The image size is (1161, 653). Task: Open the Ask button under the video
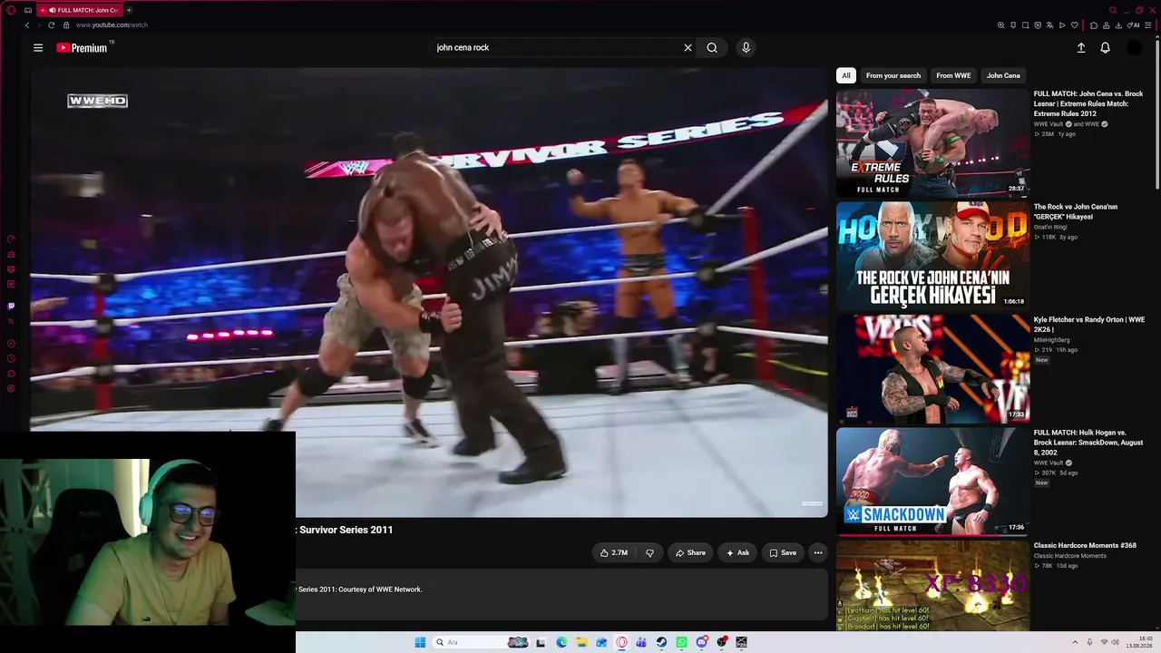pos(737,552)
